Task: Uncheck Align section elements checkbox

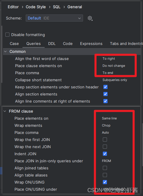Action: (x=105, y=94)
